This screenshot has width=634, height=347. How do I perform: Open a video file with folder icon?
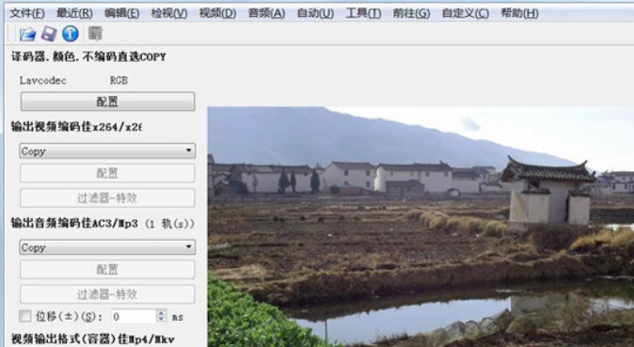point(27,34)
